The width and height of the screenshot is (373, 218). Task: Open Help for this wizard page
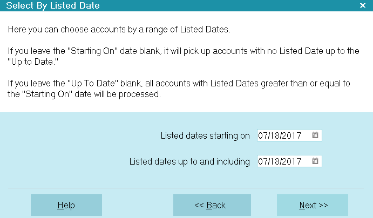click(x=66, y=205)
